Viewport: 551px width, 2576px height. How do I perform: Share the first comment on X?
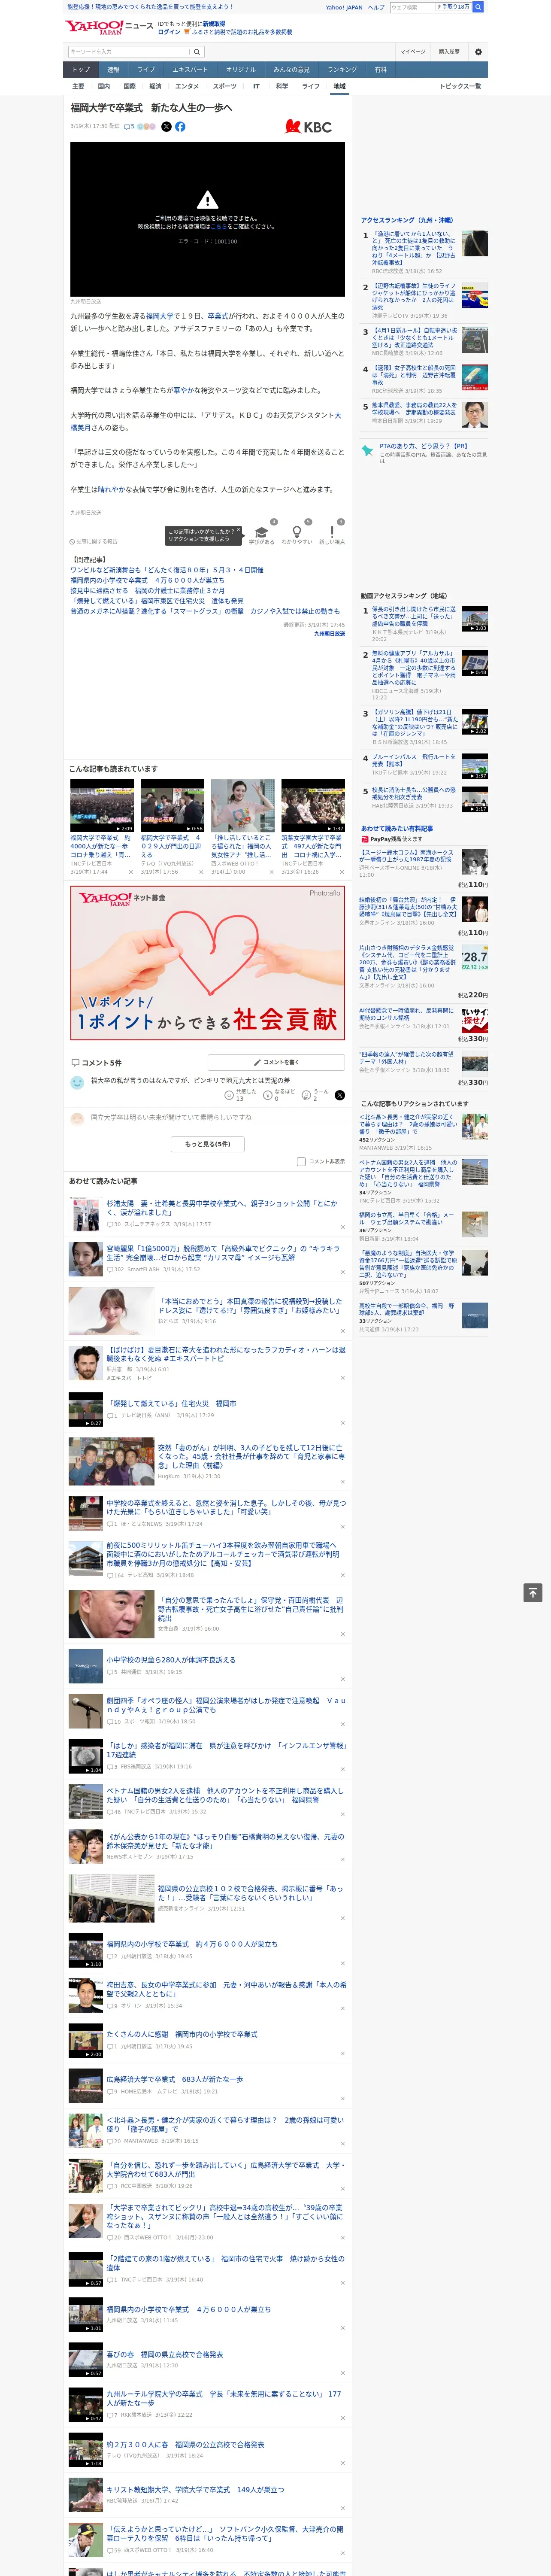(x=339, y=1095)
